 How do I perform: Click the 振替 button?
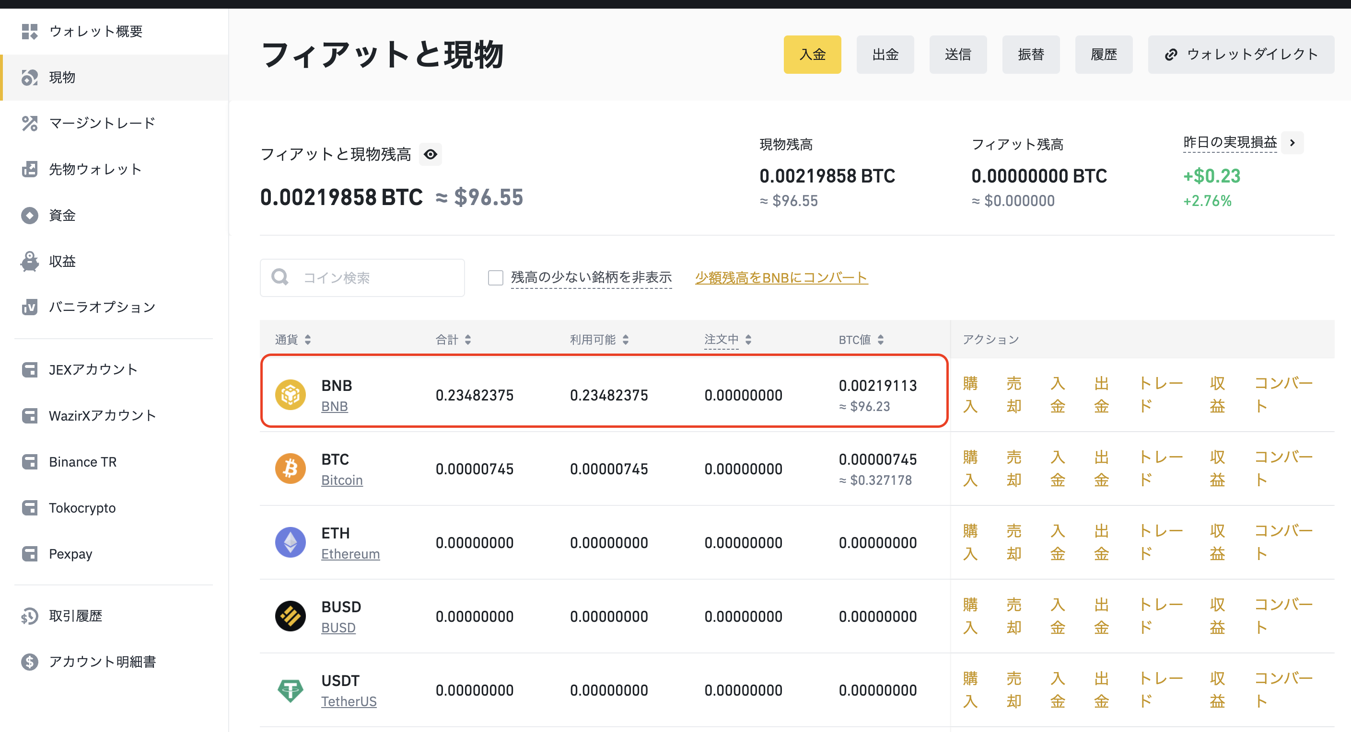[1031, 55]
